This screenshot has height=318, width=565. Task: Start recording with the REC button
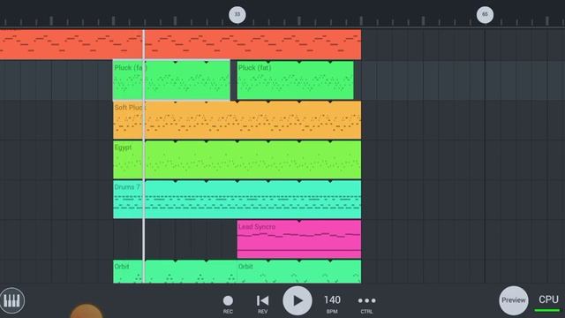(x=228, y=304)
